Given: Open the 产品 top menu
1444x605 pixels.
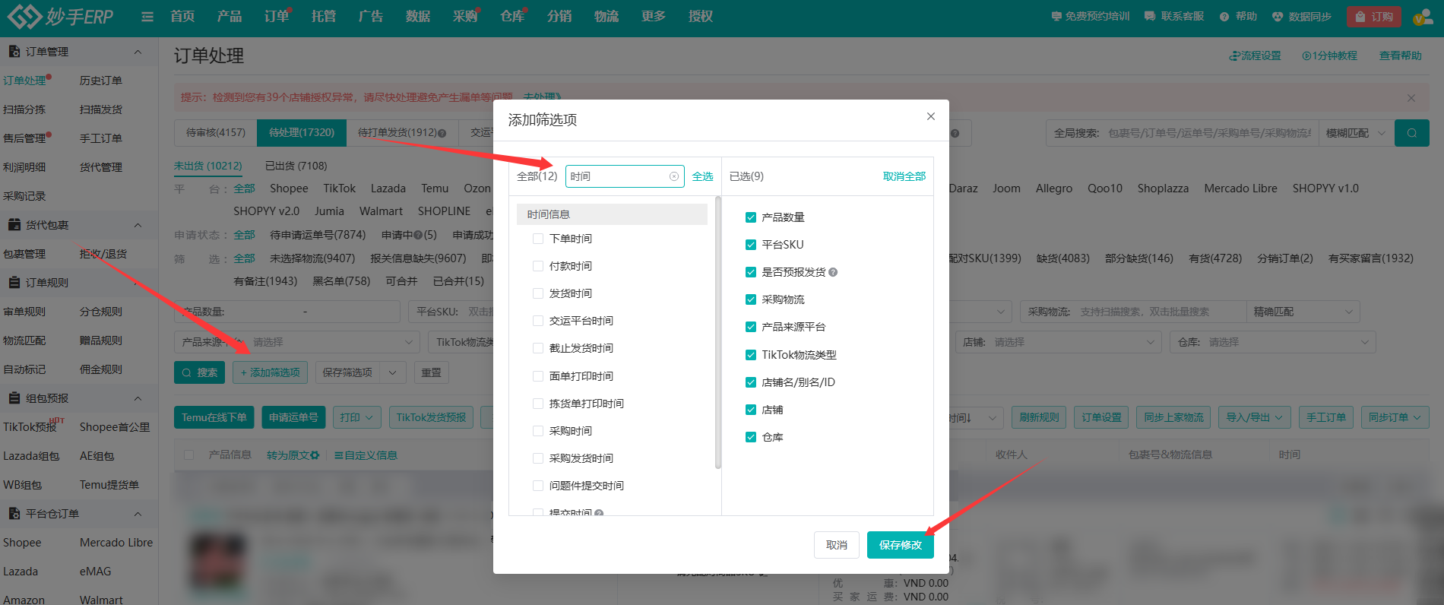Looking at the screenshot, I should (x=229, y=17).
